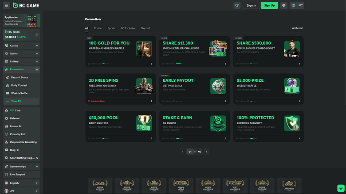Open Responsible Gambling sidebar item
Image resolution: width=346 pixels, height=194 pixels.
coord(21,142)
